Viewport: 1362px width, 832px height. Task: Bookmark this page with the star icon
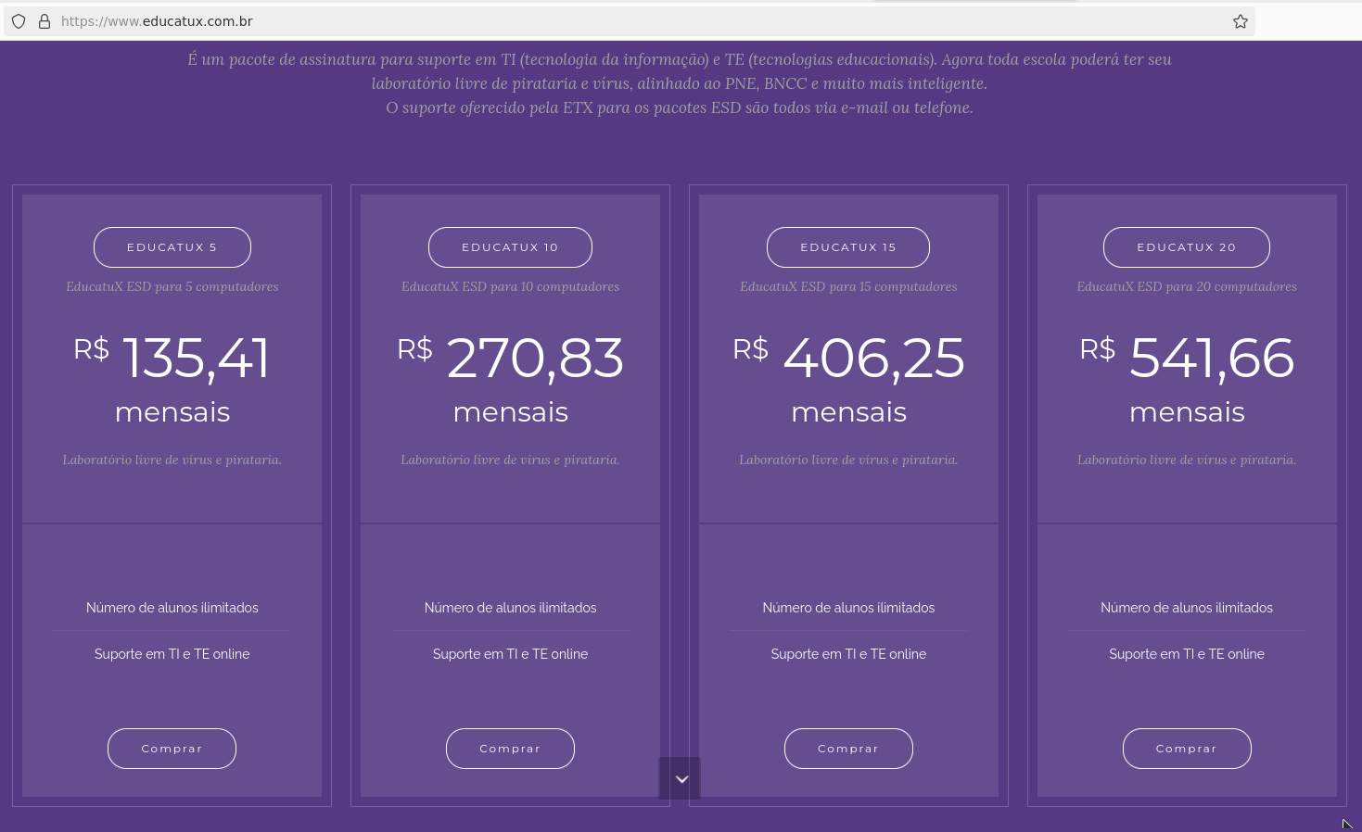(x=1241, y=21)
